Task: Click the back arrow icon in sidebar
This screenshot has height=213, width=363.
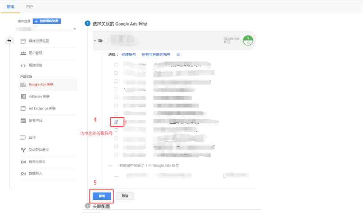Action: coord(9,41)
